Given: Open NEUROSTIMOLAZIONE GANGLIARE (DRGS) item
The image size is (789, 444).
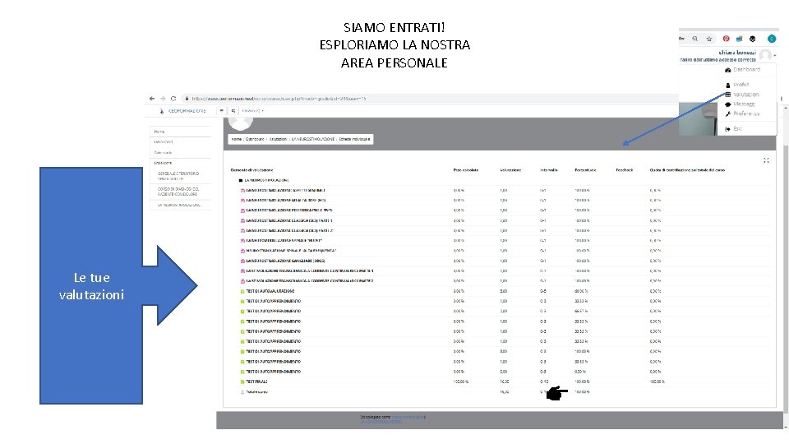Looking at the screenshot, I should click(285, 261).
